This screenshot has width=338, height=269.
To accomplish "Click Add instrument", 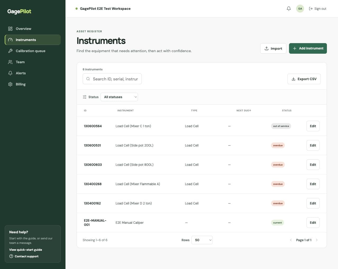I will click(x=308, y=48).
